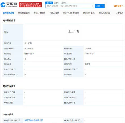Screen dimensions: 125x123
Task: Open the 申请人信息 tab
Action: coord(54,13)
